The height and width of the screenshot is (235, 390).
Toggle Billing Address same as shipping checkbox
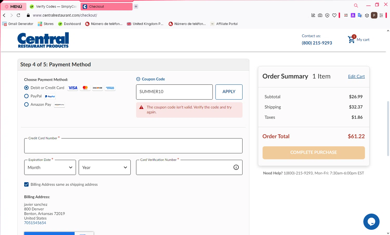tap(26, 184)
